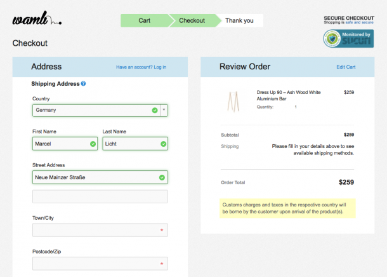Follow the 'safe and secure' link

coord(359,22)
